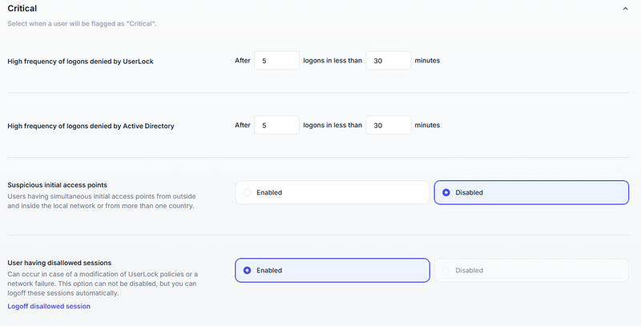Click 'logons in less than' text in Active Directory row
Image resolution: width=641 pixels, height=326 pixels.
pyautogui.click(x=333, y=126)
